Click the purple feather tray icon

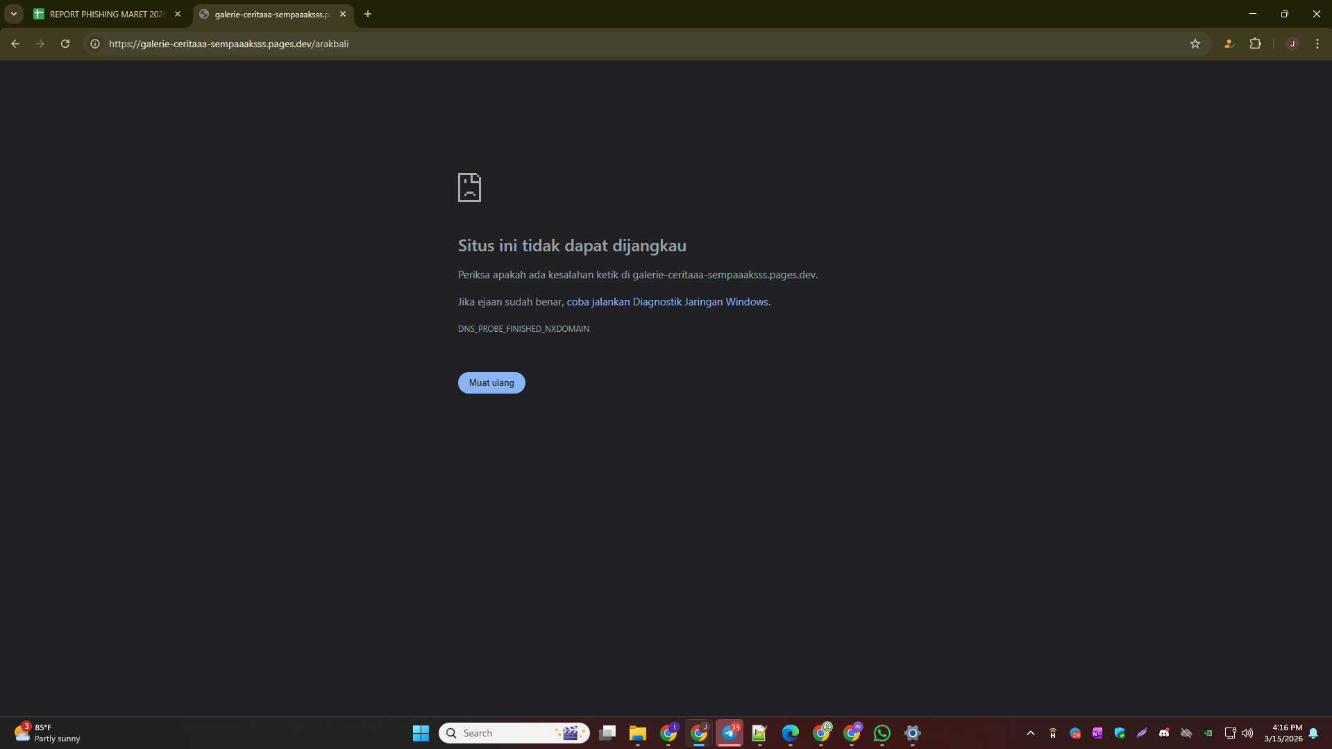1142,733
